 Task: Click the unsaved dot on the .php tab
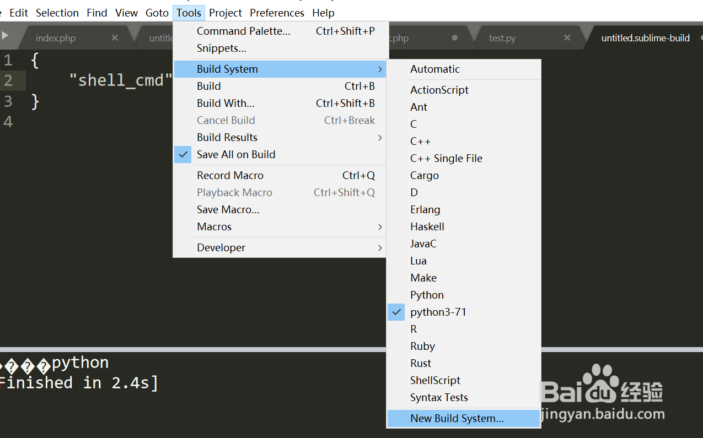[455, 38]
